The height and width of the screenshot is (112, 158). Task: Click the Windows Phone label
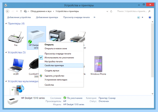coord(98,74)
